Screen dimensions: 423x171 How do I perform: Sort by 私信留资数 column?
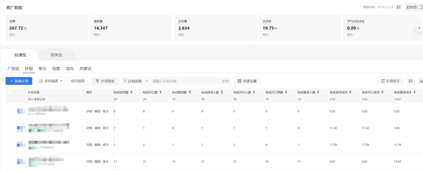(190, 92)
